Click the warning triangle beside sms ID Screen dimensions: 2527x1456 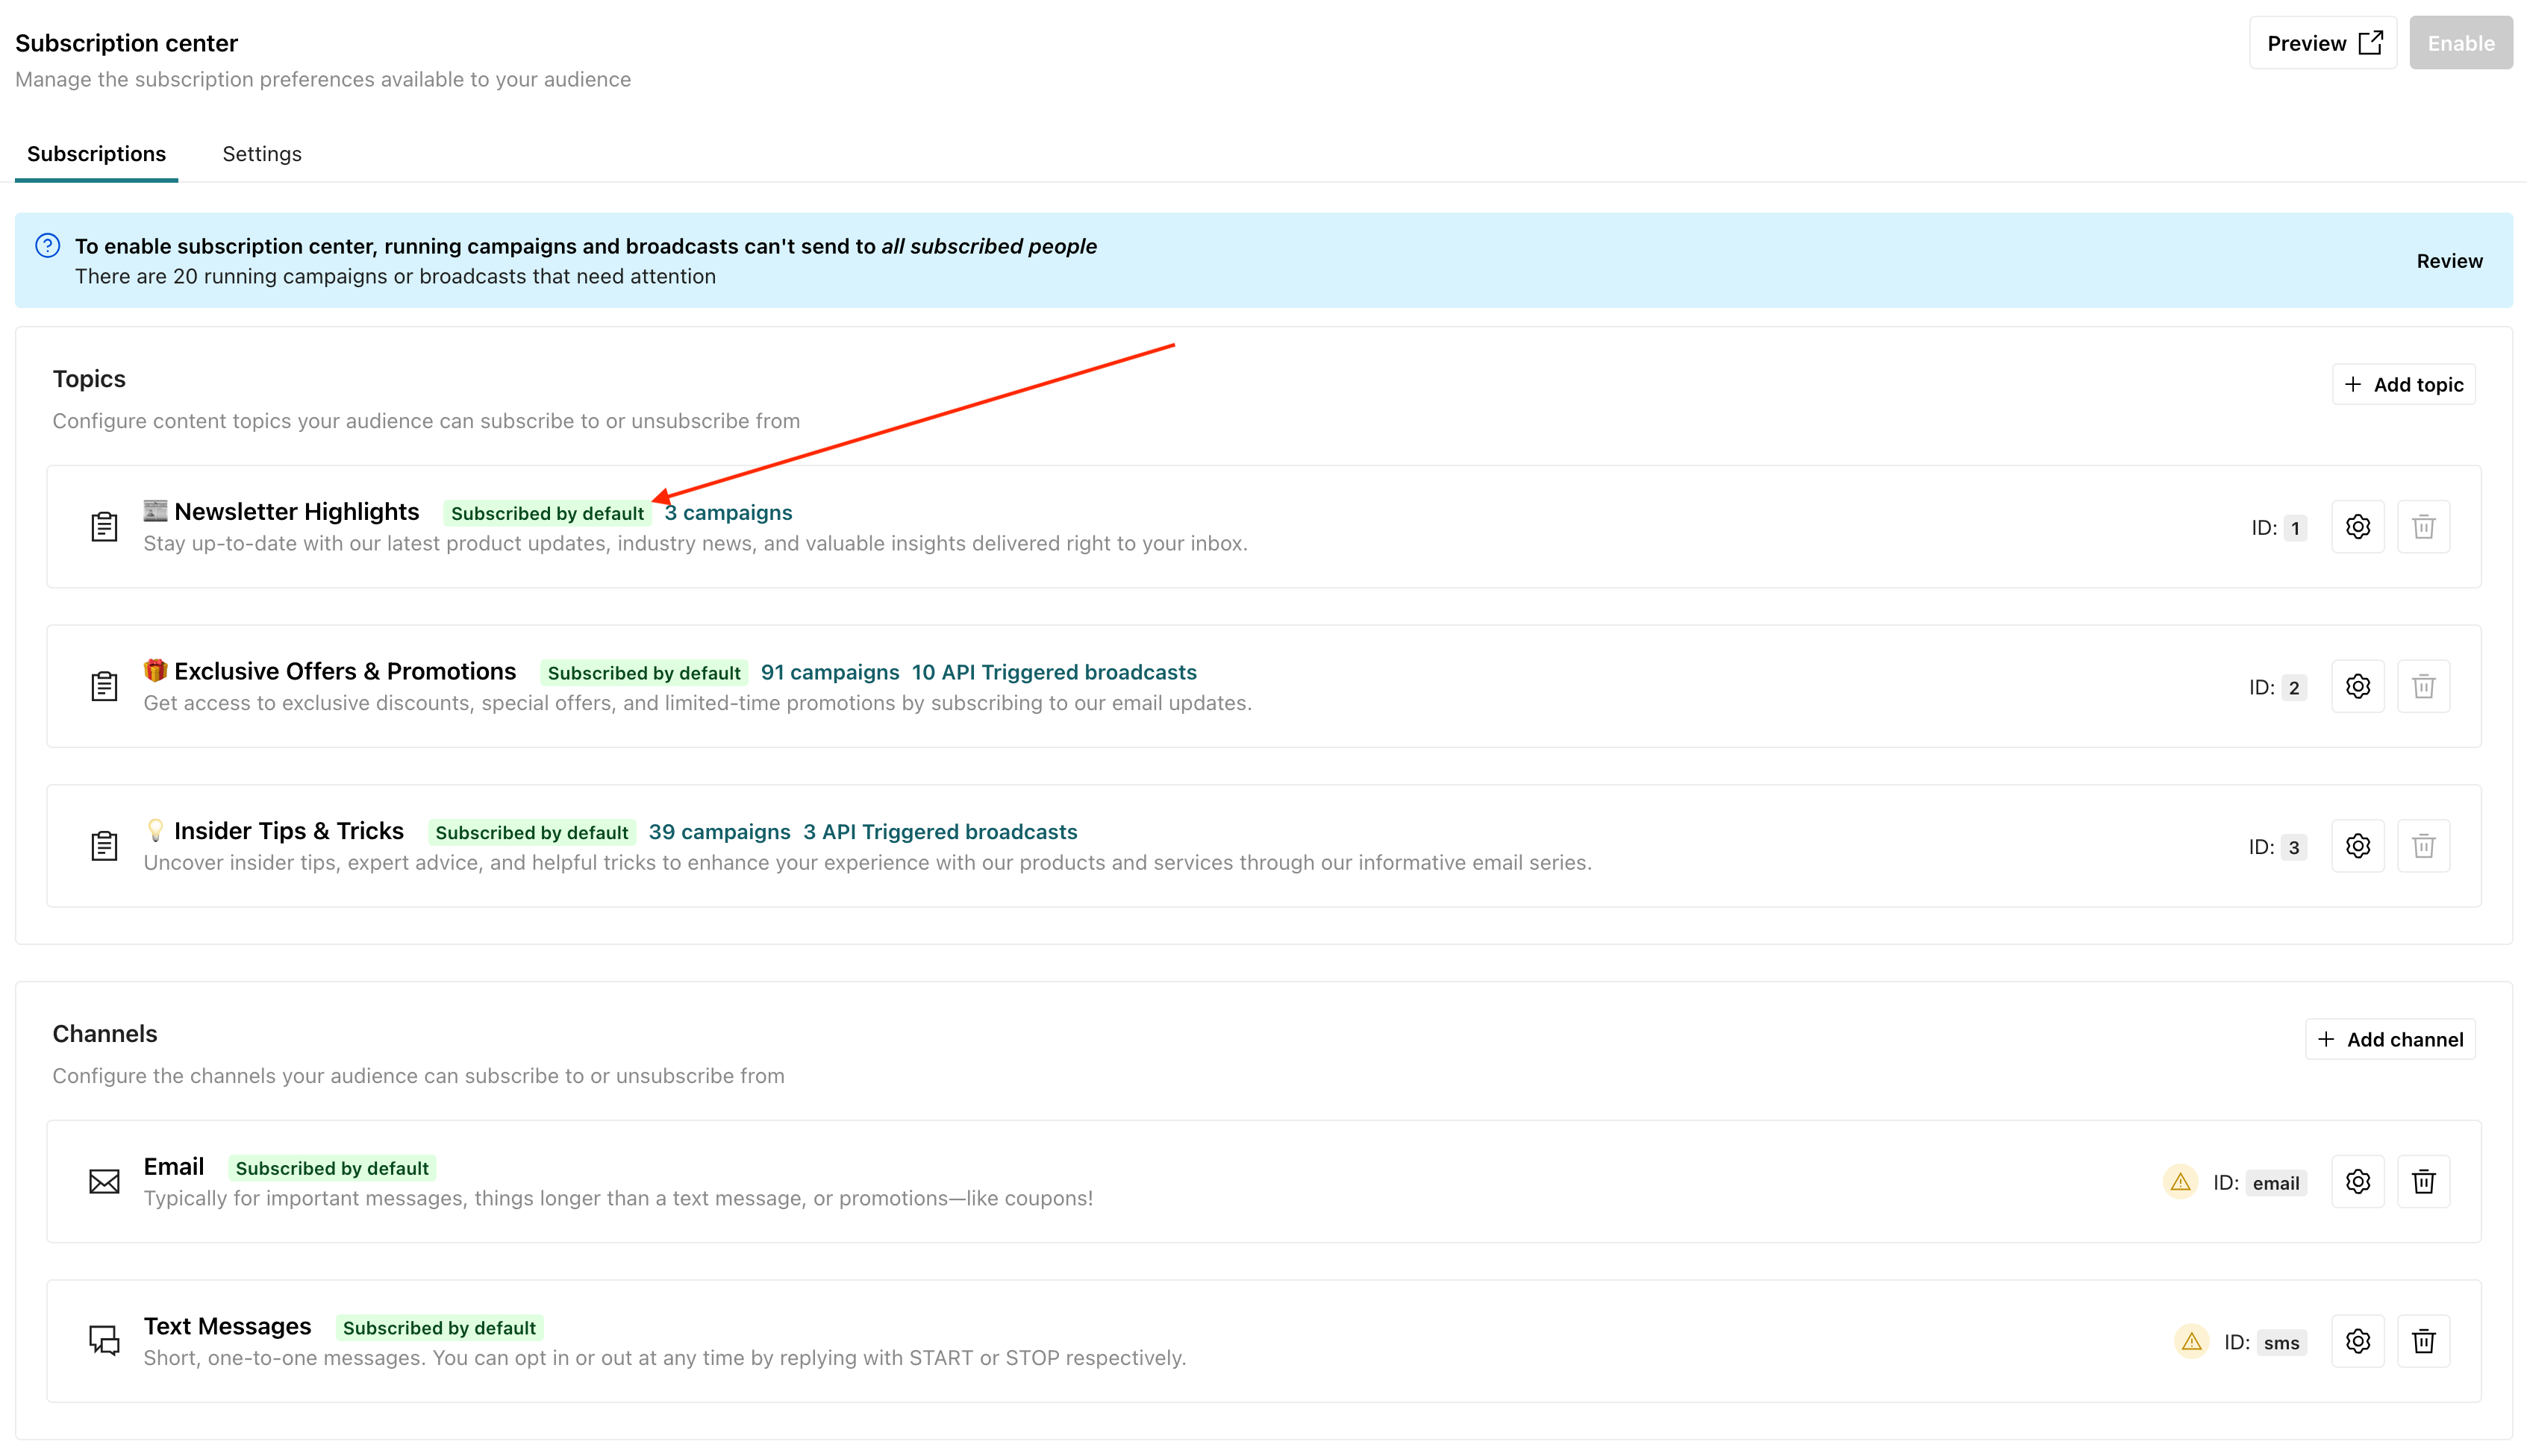2191,1341
